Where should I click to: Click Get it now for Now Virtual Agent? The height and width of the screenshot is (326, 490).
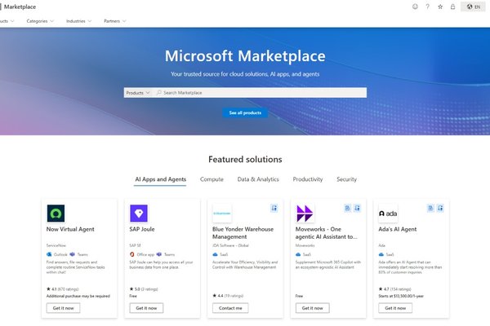tap(63, 308)
